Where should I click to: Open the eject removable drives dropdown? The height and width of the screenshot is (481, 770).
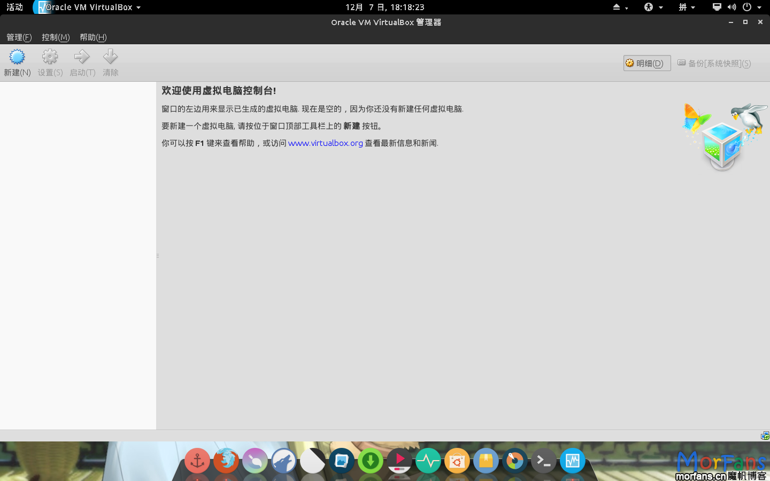click(620, 7)
